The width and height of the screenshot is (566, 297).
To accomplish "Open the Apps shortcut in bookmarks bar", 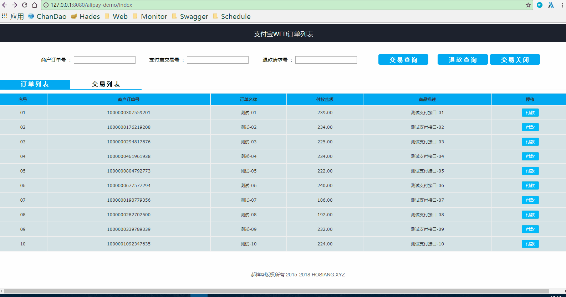I will [13, 16].
